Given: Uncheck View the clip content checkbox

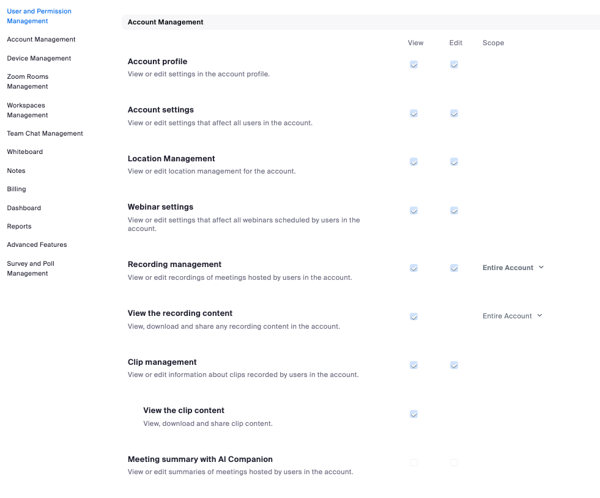Looking at the screenshot, I should click(x=413, y=414).
